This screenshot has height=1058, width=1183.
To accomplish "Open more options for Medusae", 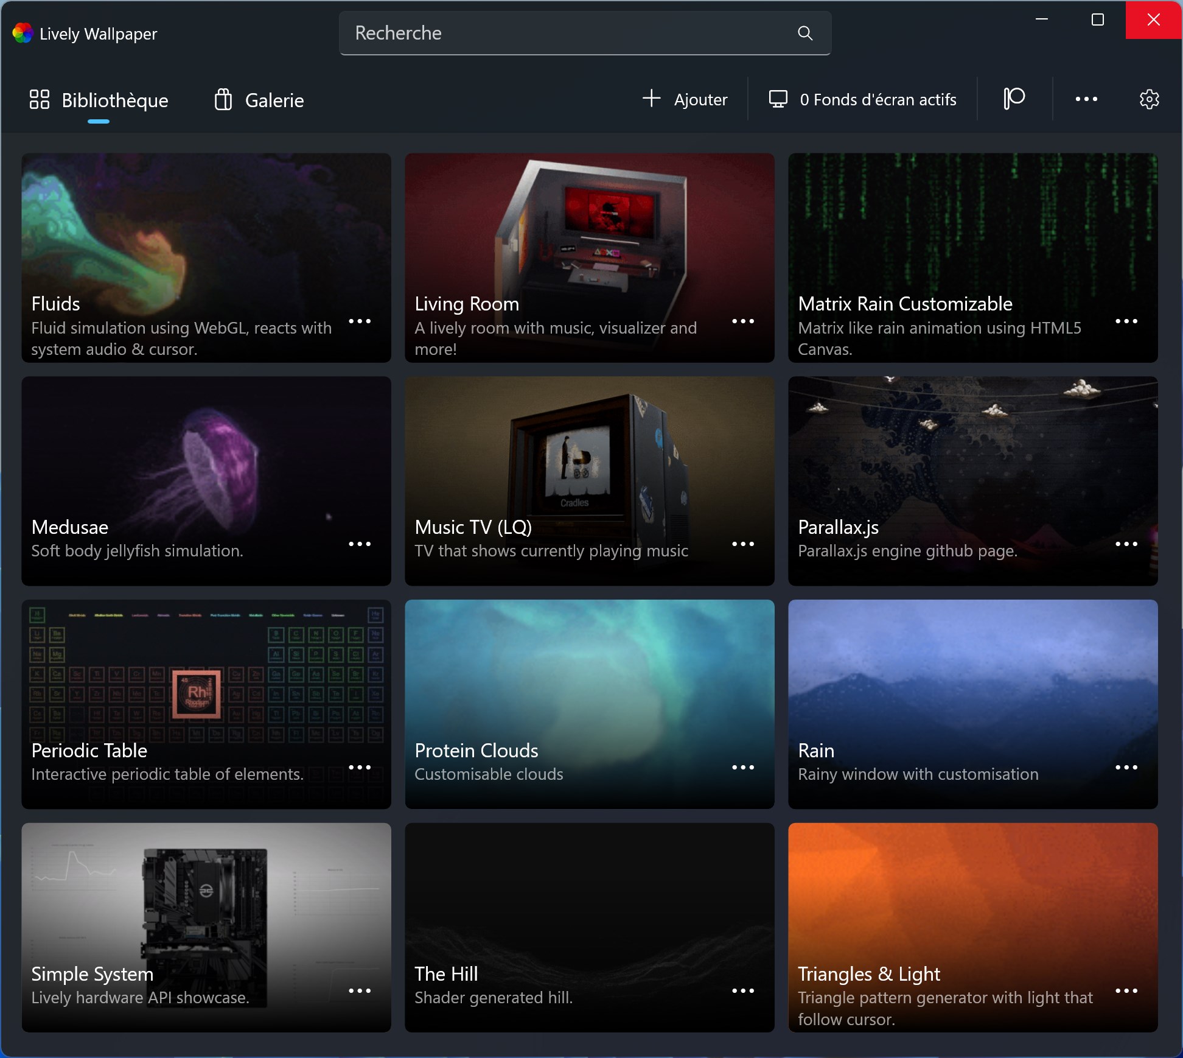I will (x=360, y=544).
